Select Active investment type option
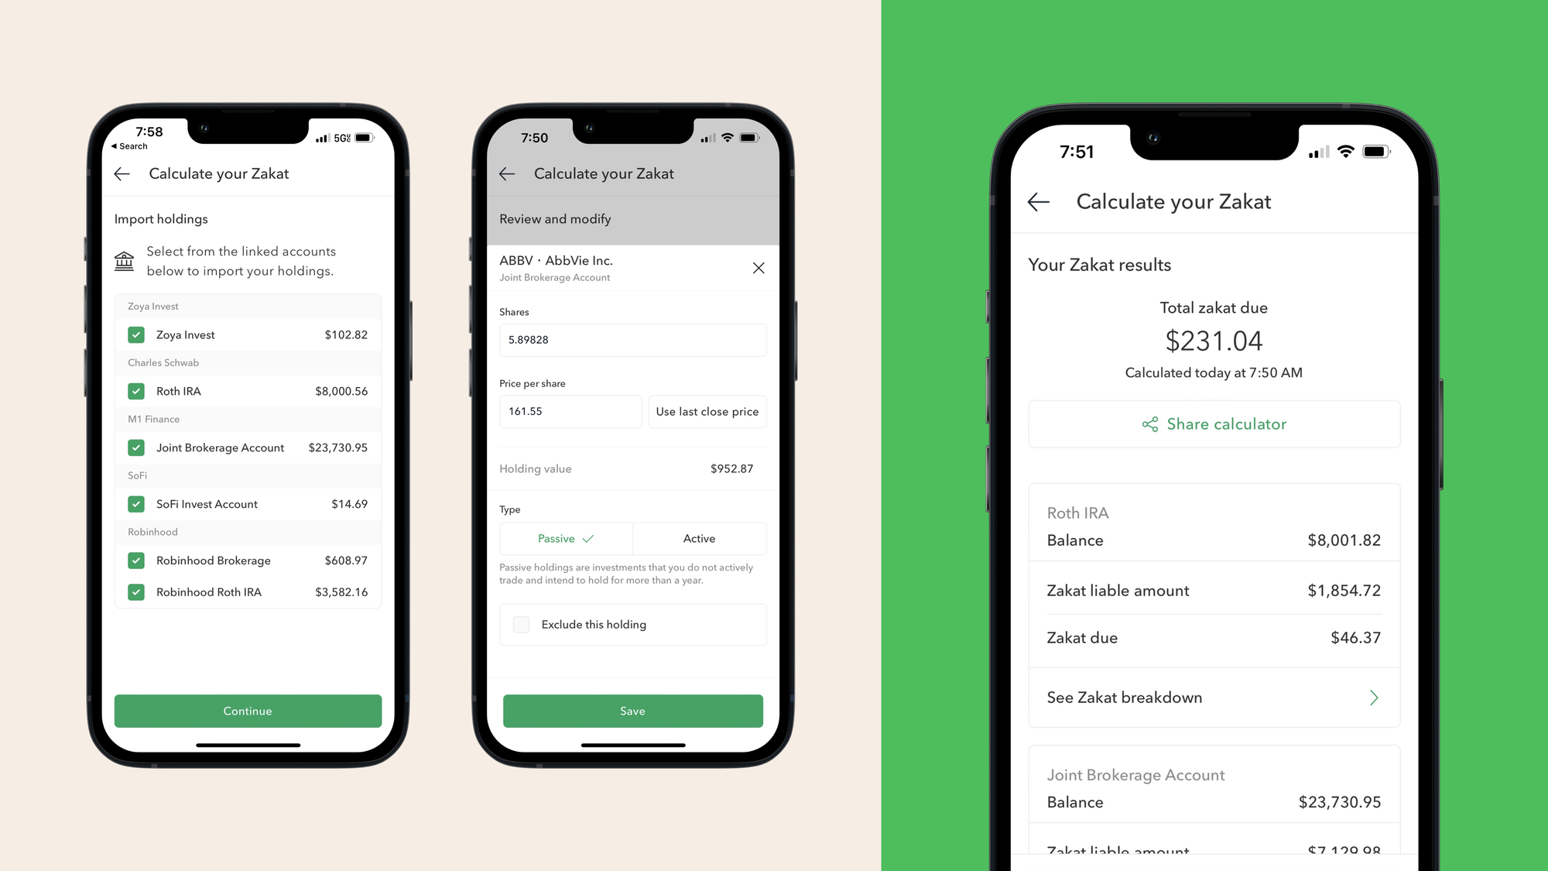The height and width of the screenshot is (871, 1548). (698, 537)
